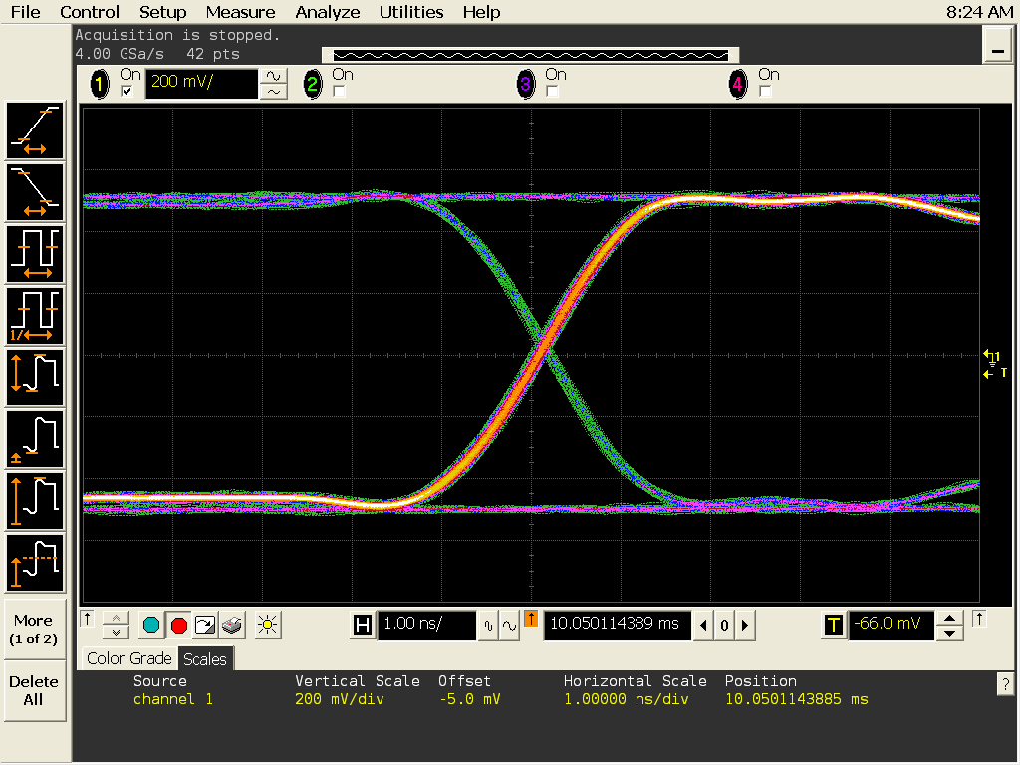The width and height of the screenshot is (1020, 765).
Task: Click the printer icon in bottom toolbar
Action: tap(232, 625)
